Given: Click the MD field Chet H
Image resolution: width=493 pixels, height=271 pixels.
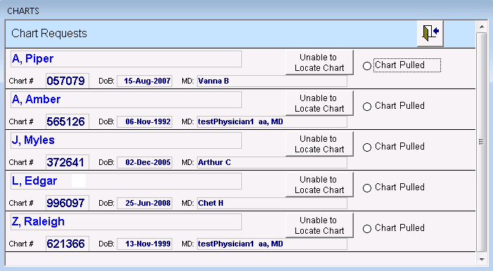Looking at the screenshot, I should tap(272, 203).
